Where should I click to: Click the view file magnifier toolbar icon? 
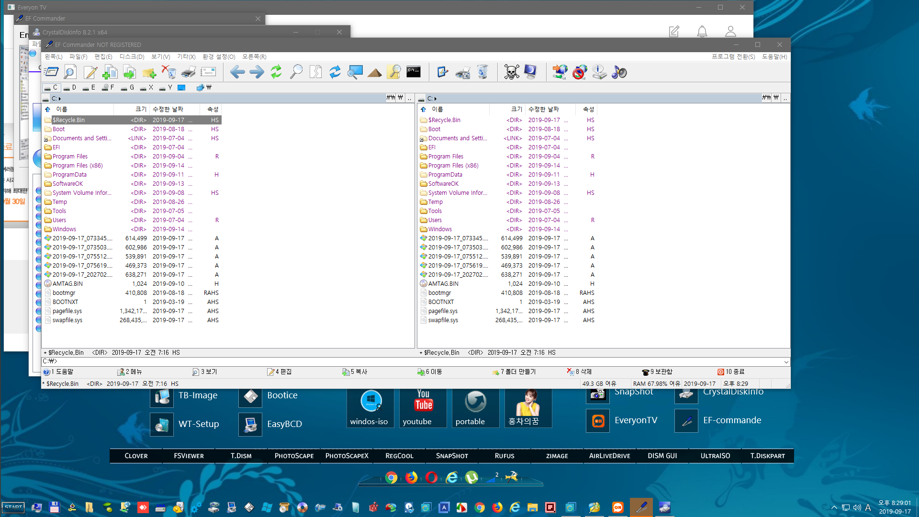point(70,72)
